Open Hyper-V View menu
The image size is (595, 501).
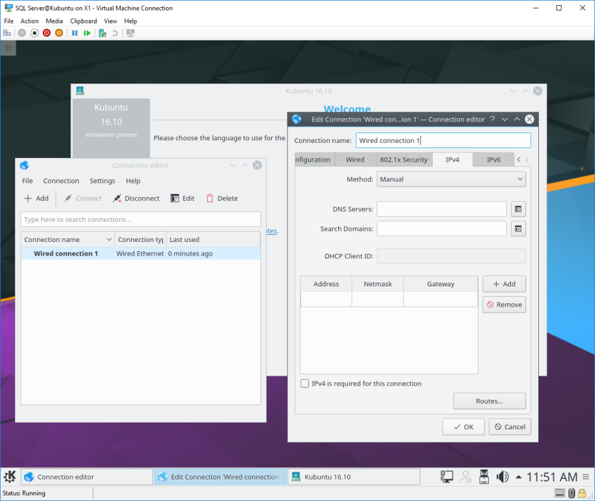pos(110,21)
